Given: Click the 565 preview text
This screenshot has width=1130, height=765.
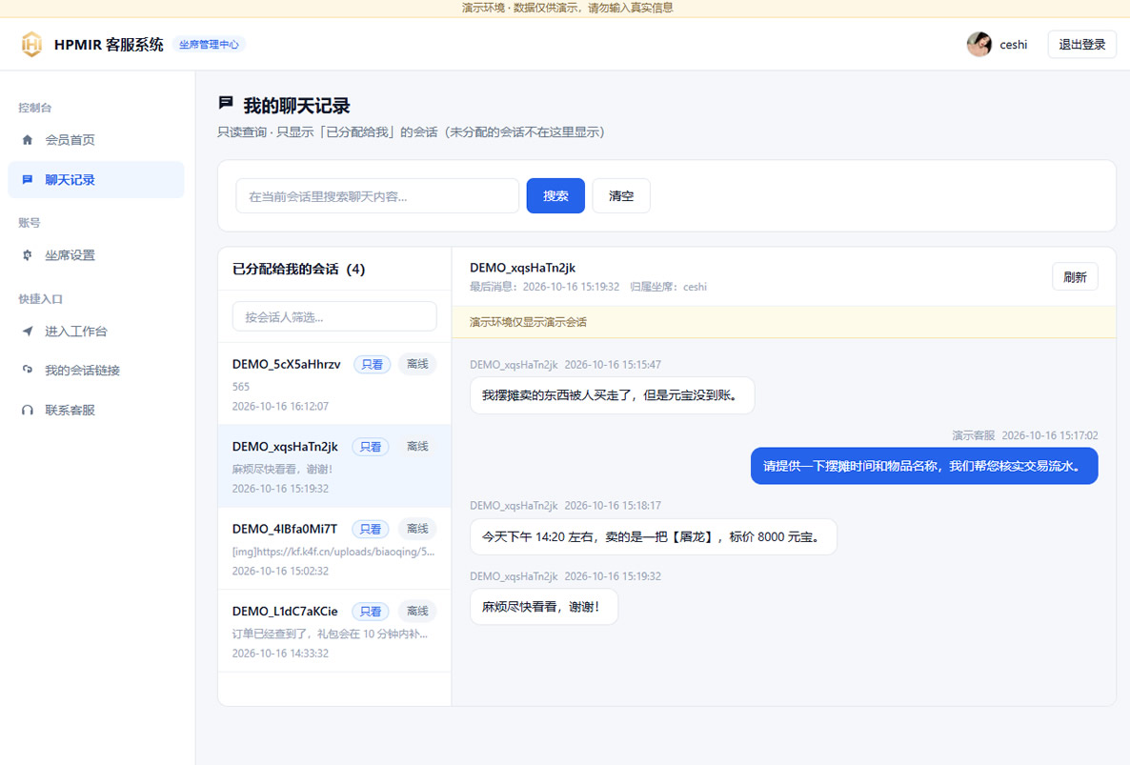Looking at the screenshot, I should tap(241, 387).
